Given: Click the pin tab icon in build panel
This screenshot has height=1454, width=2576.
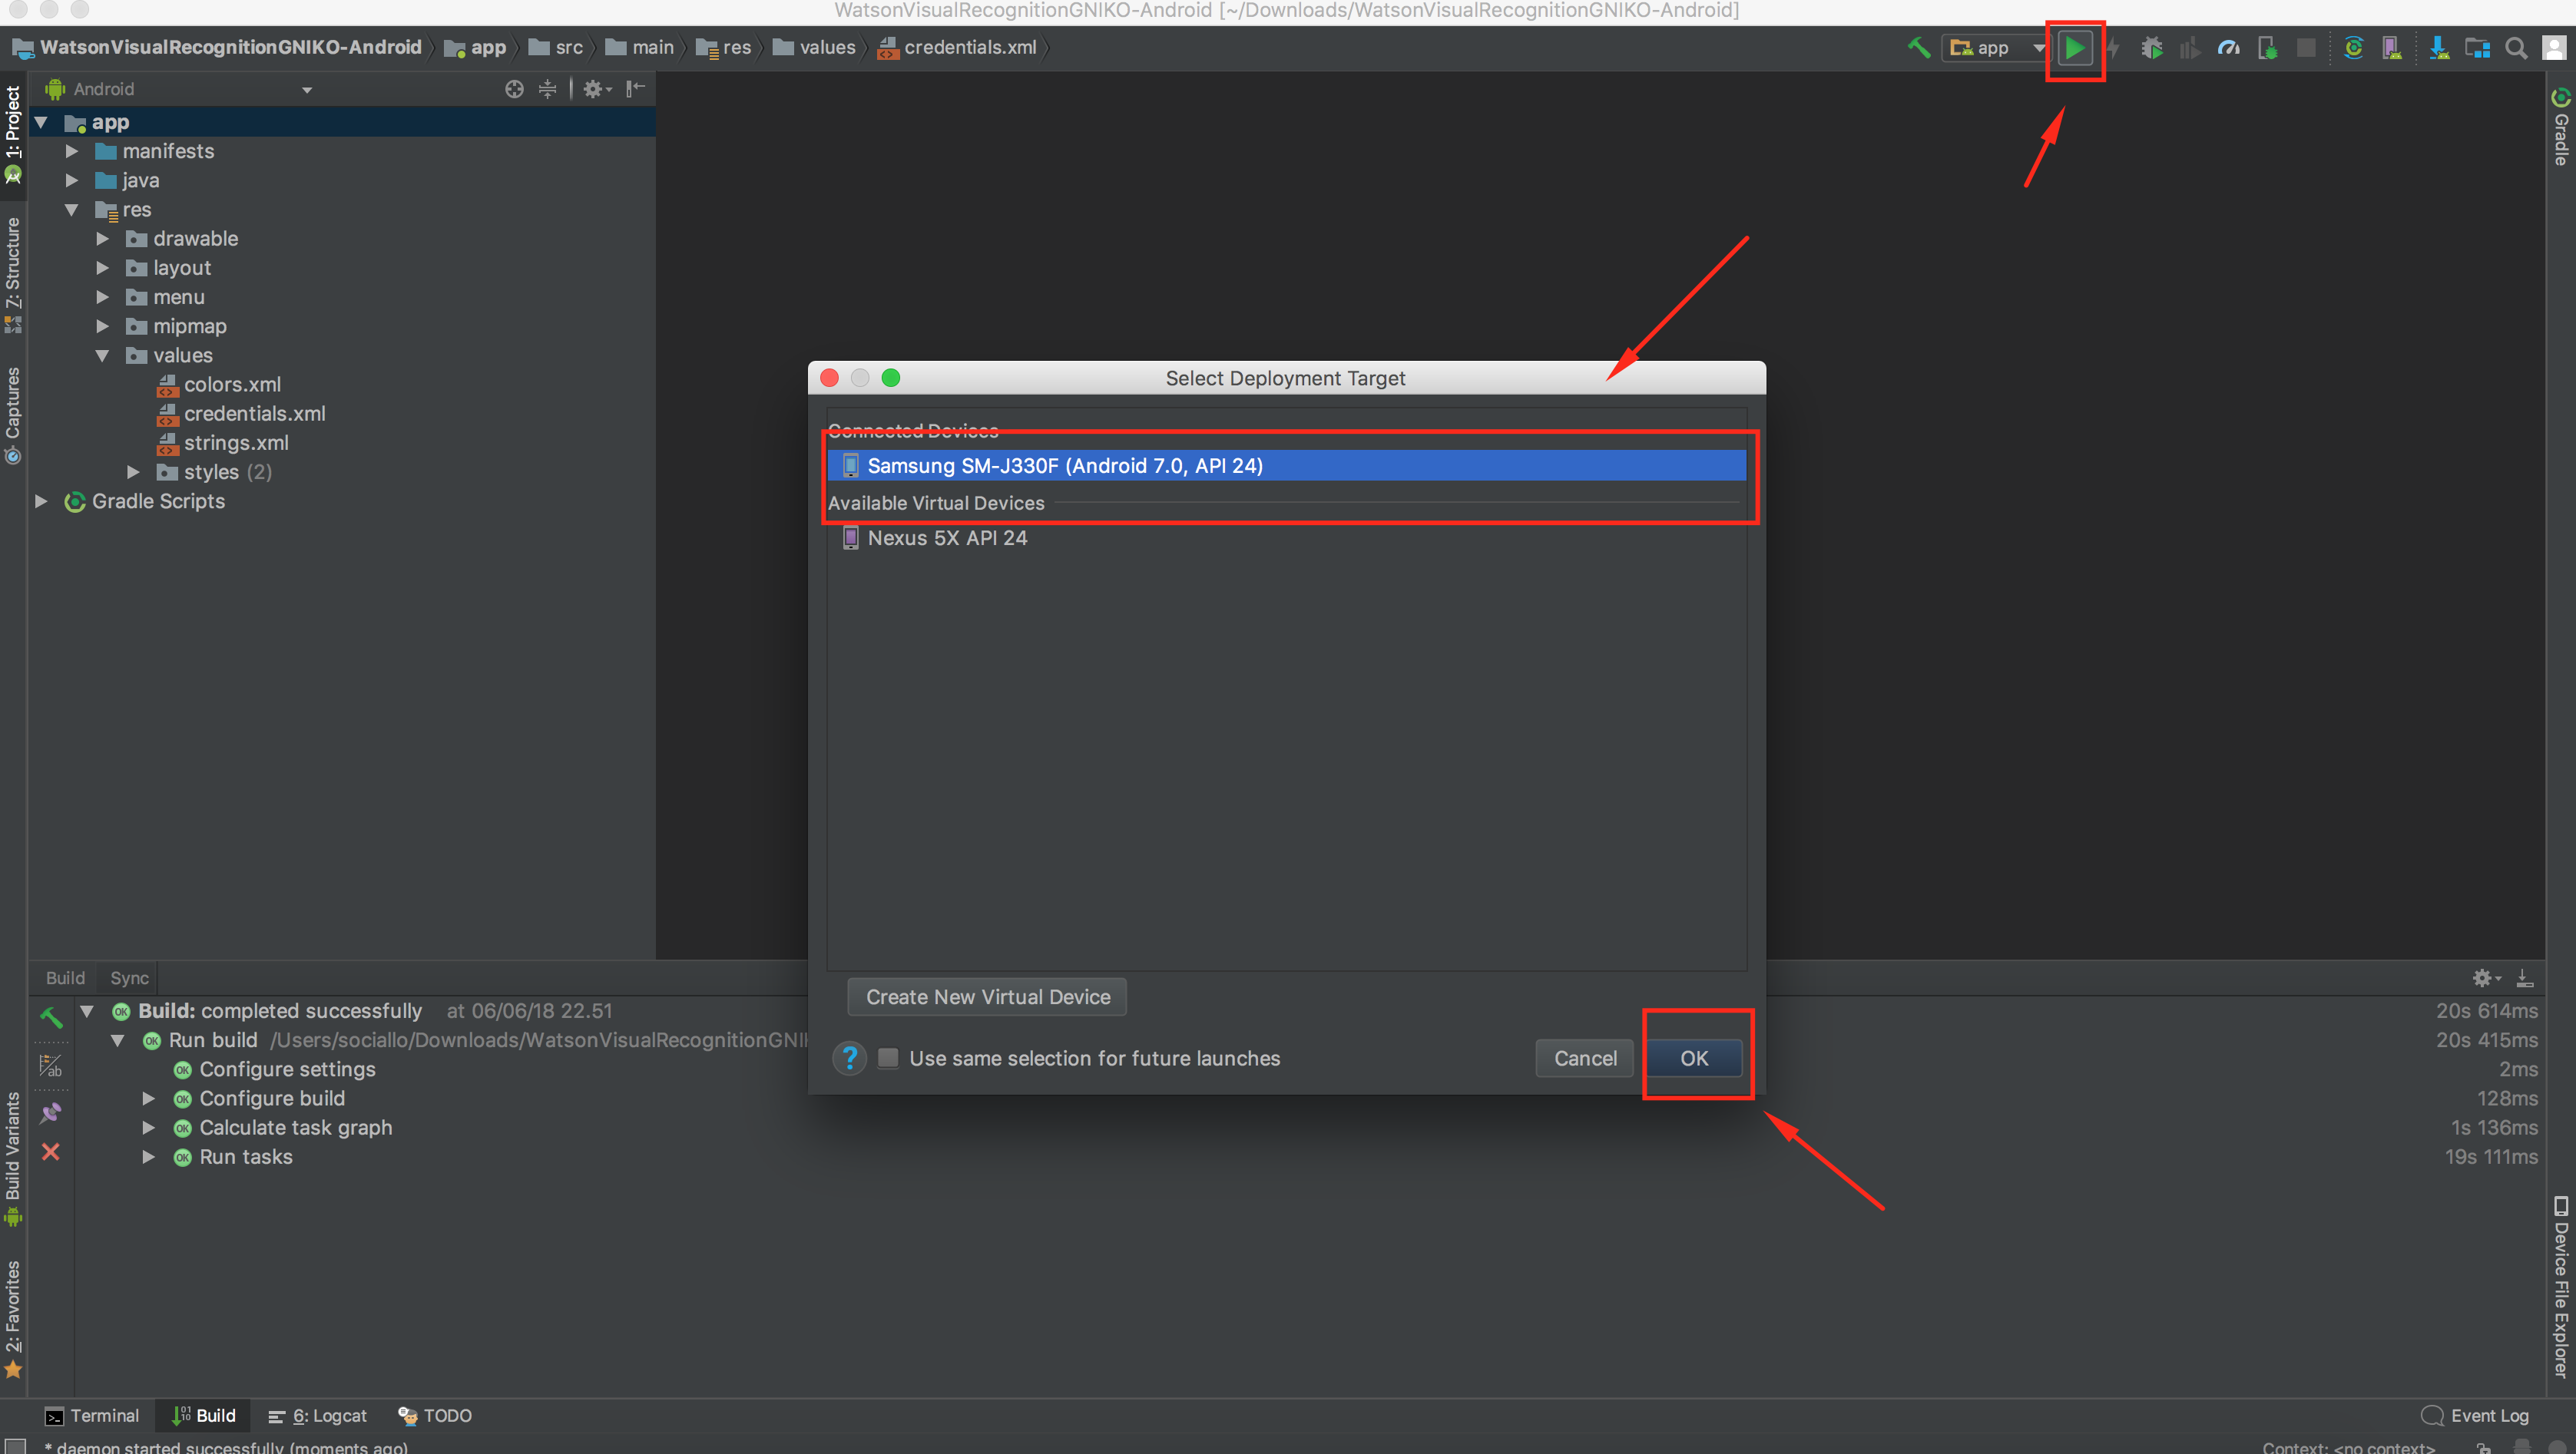Looking at the screenshot, I should [51, 1112].
